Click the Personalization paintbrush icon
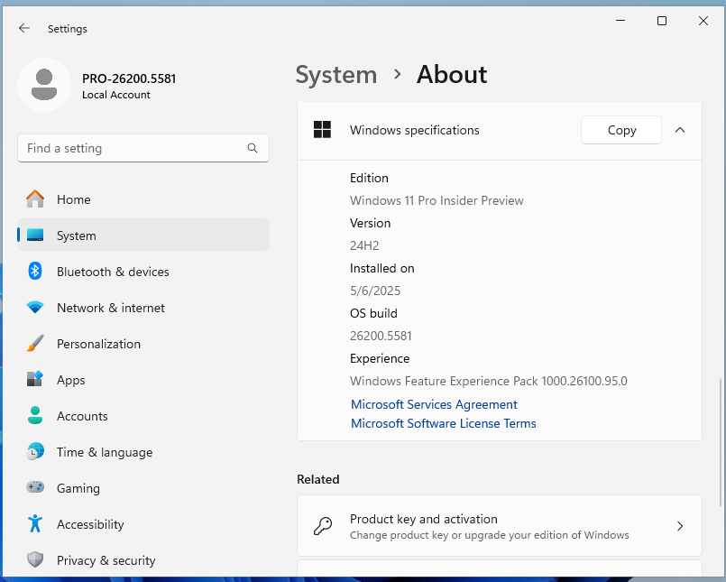Viewport: 726px width, 582px height. [35, 344]
